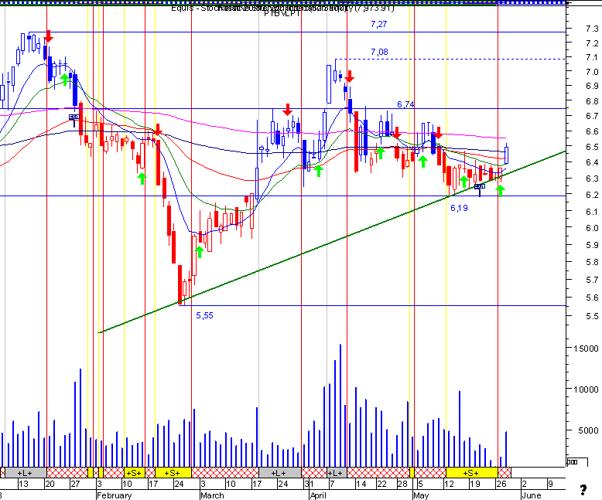Select the gray +L+ bar above January 13

(26, 472)
